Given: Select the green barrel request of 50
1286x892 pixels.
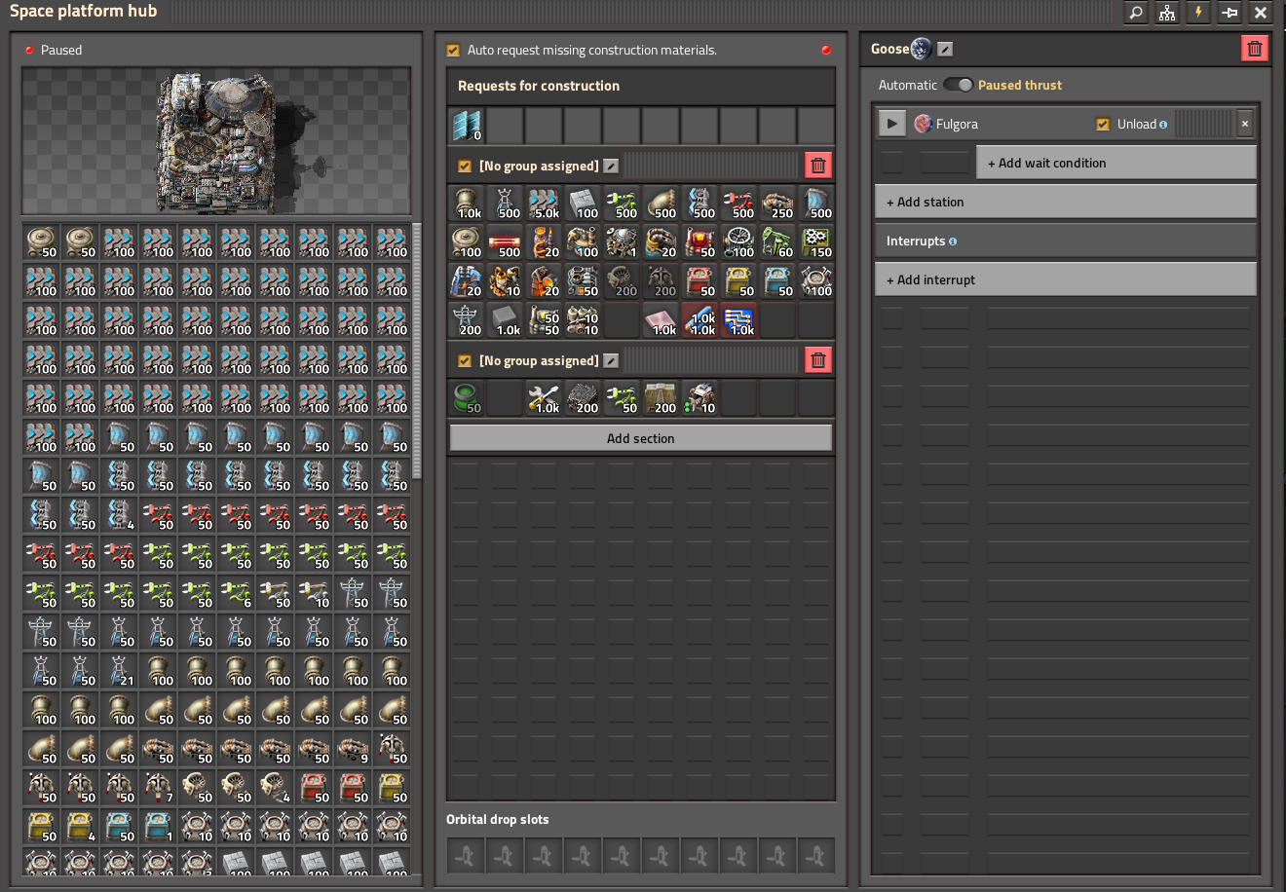Looking at the screenshot, I should tap(466, 398).
